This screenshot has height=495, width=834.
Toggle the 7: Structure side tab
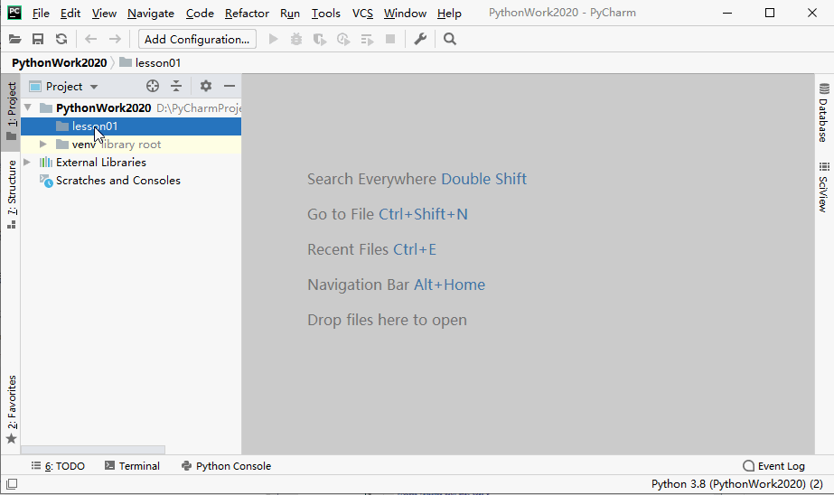coord(11,194)
